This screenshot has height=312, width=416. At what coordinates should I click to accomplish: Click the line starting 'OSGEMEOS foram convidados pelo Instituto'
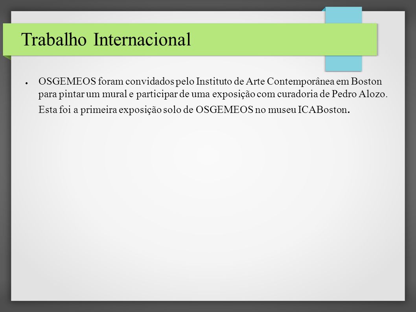point(210,81)
